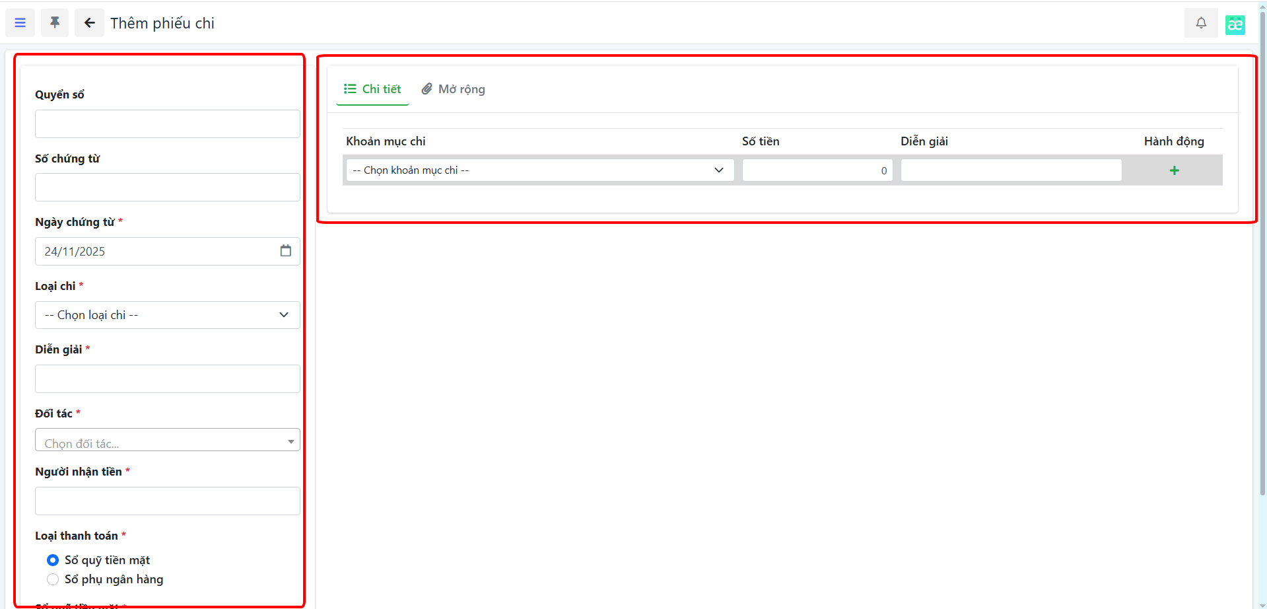Add row with green plus icon
The image size is (1267, 609).
pyautogui.click(x=1174, y=170)
